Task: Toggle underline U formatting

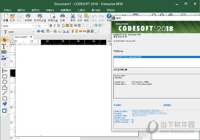Action: click(x=59, y=26)
